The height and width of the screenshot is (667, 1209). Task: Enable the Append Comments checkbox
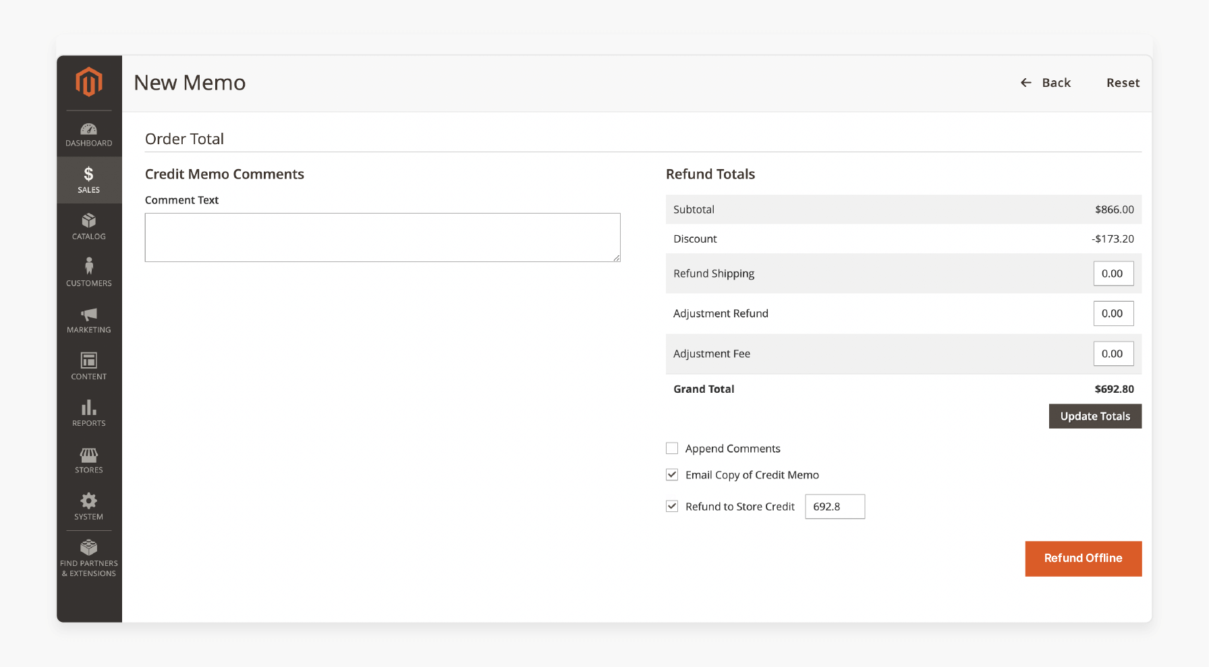672,448
